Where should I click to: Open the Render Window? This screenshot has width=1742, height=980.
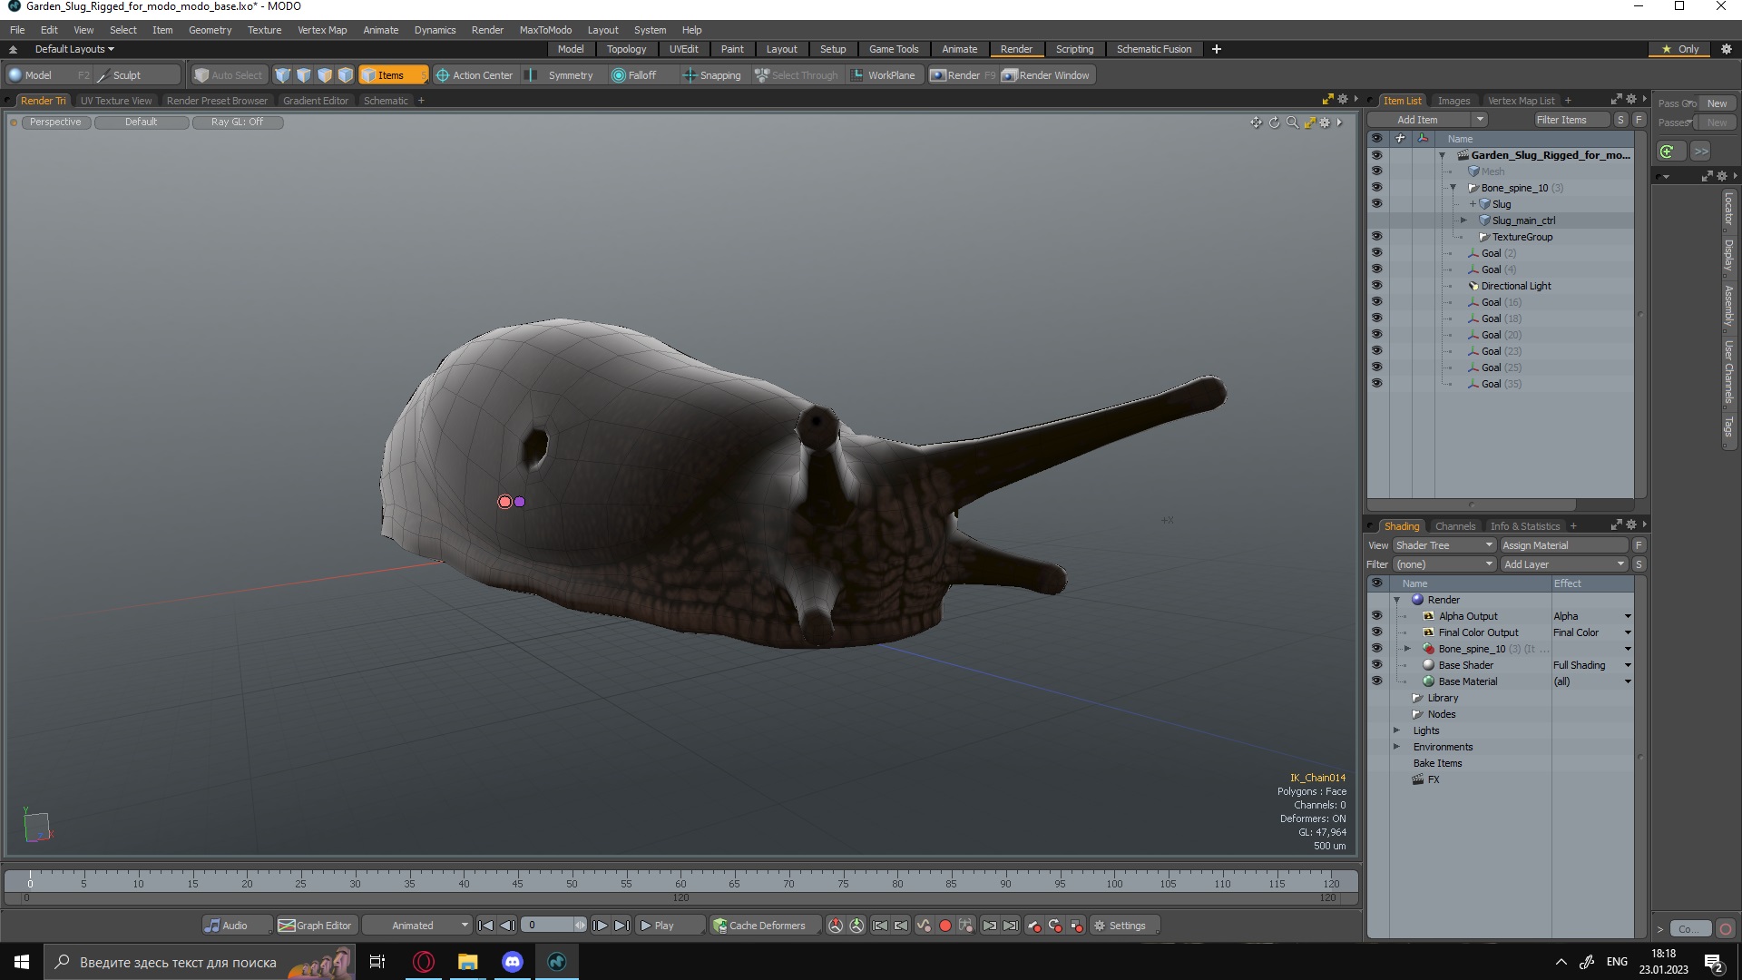(x=1045, y=75)
